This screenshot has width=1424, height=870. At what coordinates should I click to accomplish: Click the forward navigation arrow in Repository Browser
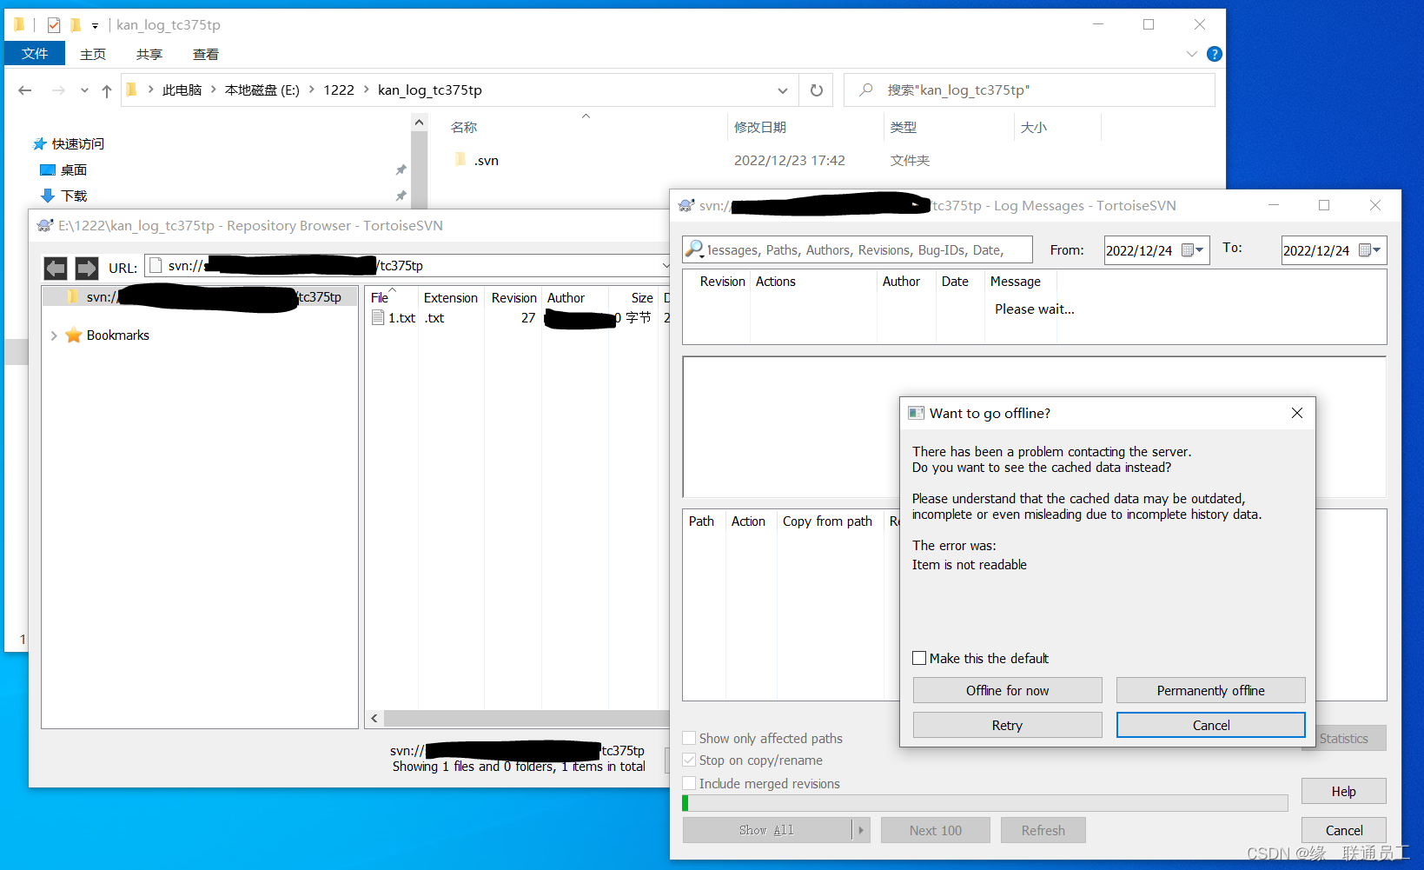tap(86, 268)
